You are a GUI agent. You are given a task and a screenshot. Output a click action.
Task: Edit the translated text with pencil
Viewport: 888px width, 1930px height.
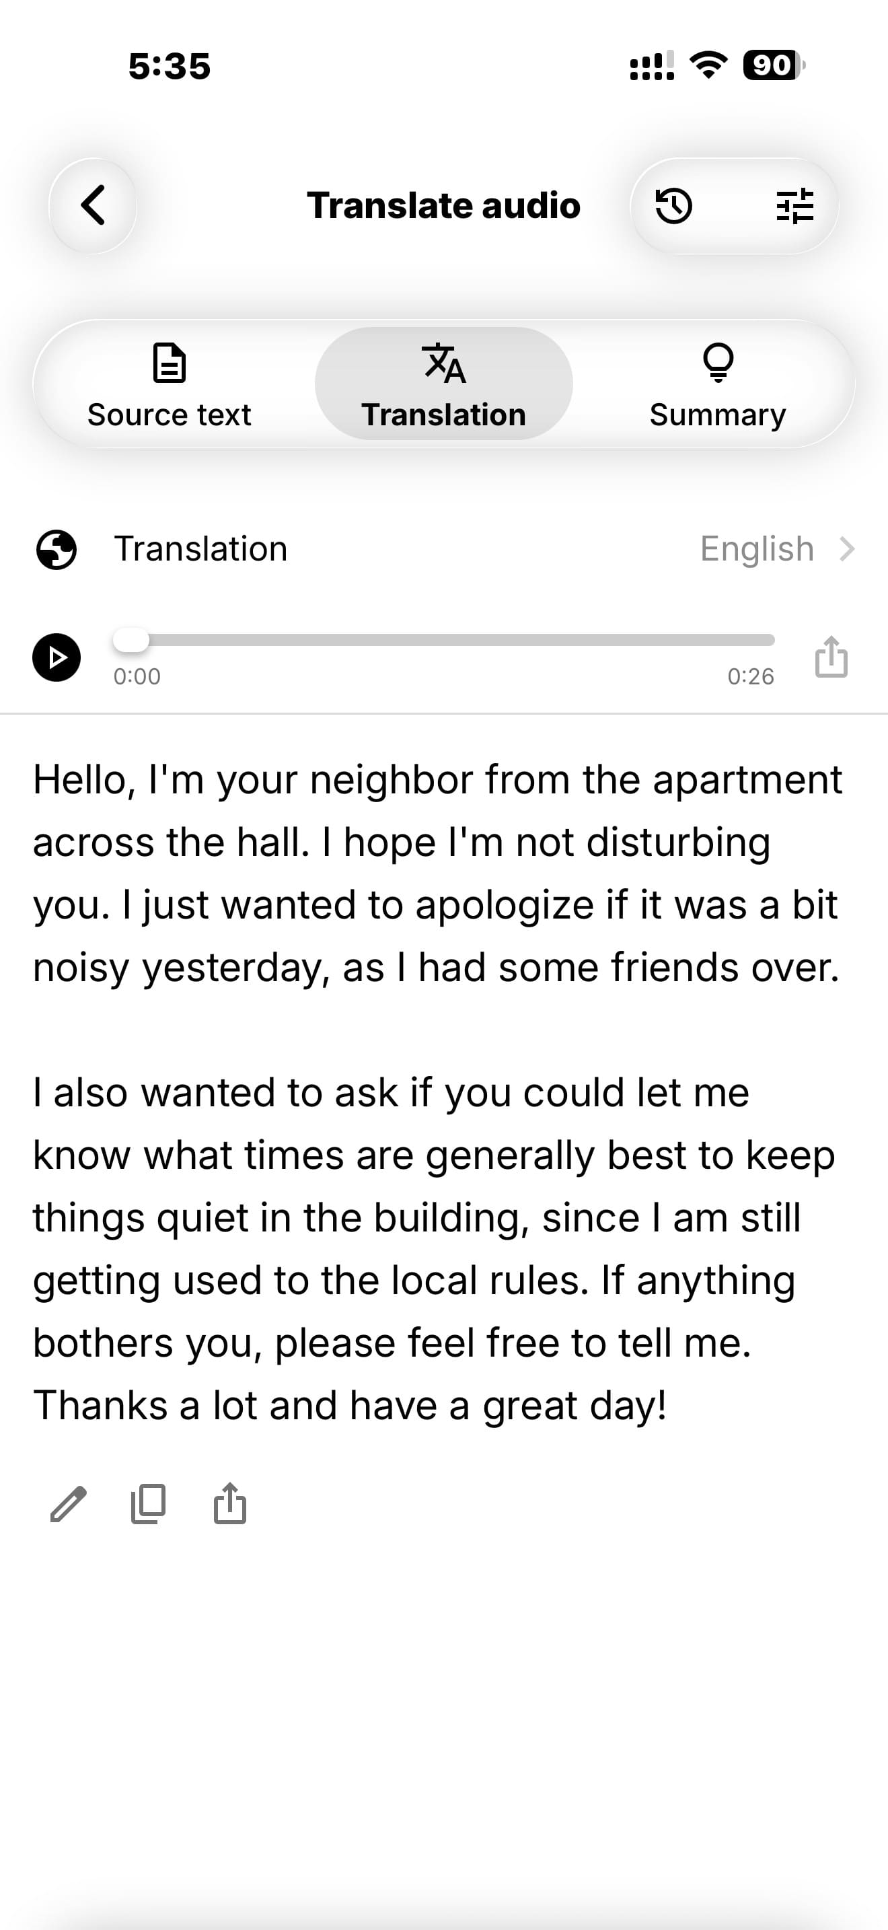(x=68, y=1504)
